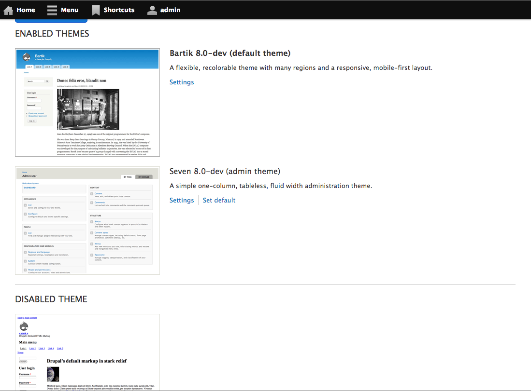Screen dimensions: 531x391
Task: Click the Bartik theme description text
Action: tap(301, 67)
